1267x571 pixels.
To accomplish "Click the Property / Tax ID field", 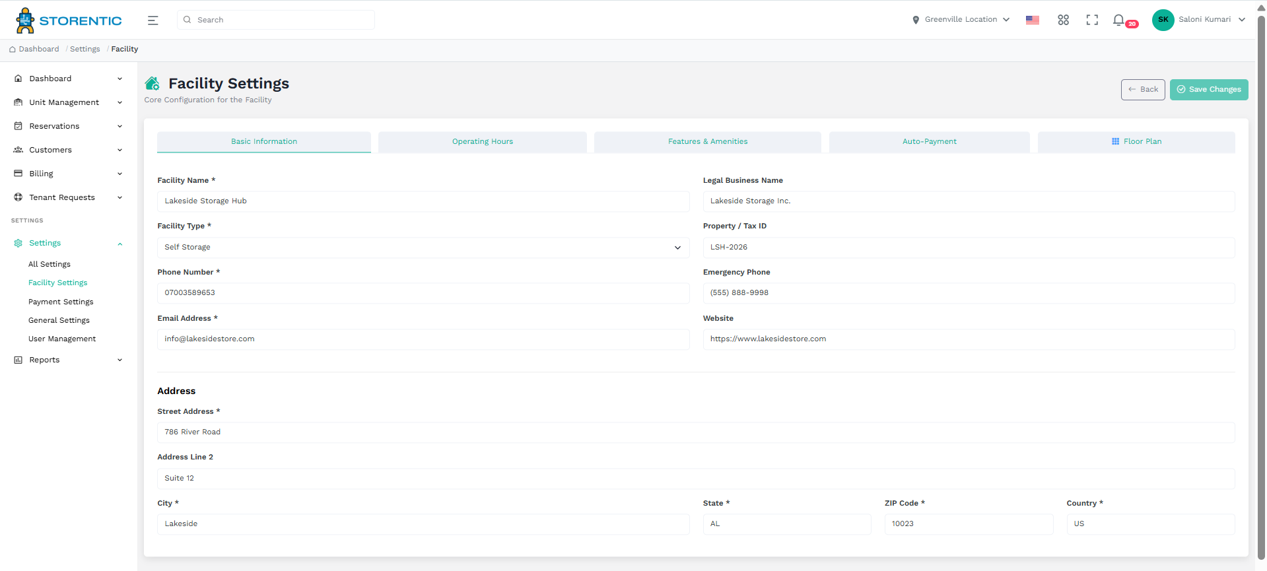I will pos(969,248).
